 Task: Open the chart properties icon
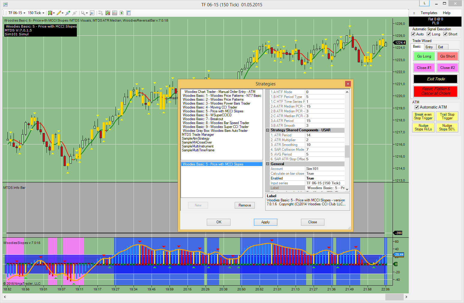coord(128,13)
